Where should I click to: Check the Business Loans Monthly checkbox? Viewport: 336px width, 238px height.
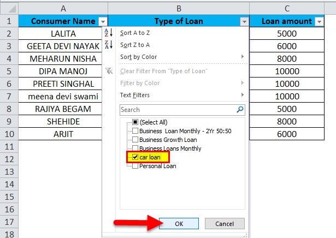coord(135,148)
